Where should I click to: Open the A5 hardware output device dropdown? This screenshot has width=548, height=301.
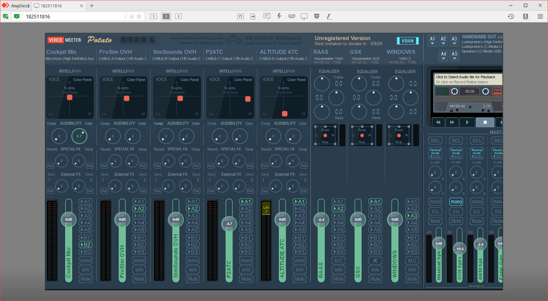click(455, 56)
